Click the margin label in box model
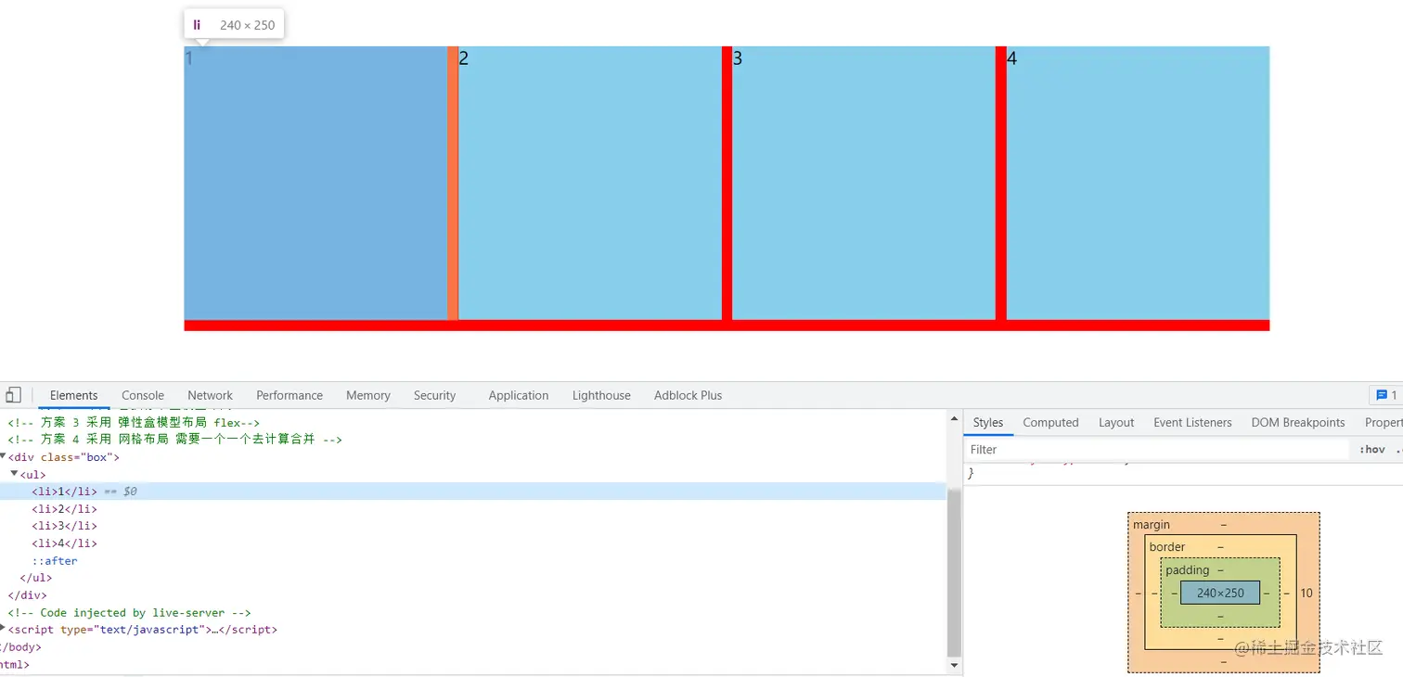 point(1152,525)
